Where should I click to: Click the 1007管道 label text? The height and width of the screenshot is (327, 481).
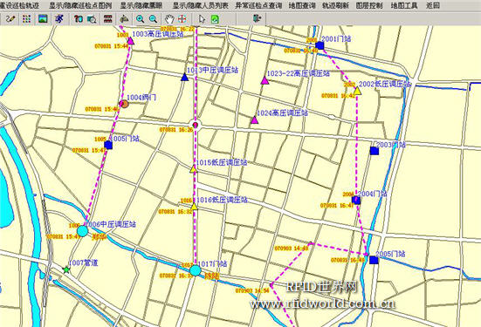[83, 263]
